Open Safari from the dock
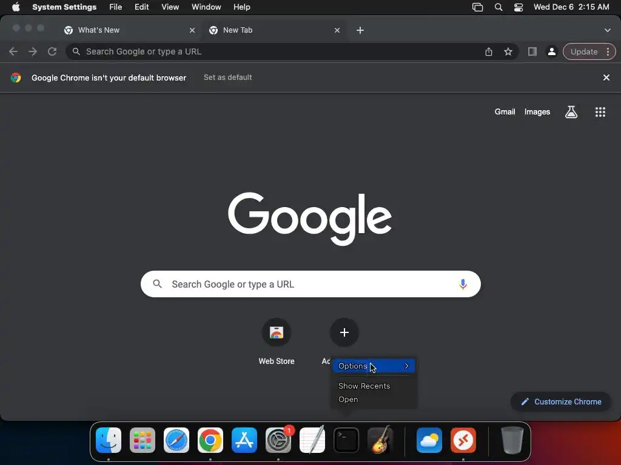This screenshot has height=465, width=621. [176, 440]
